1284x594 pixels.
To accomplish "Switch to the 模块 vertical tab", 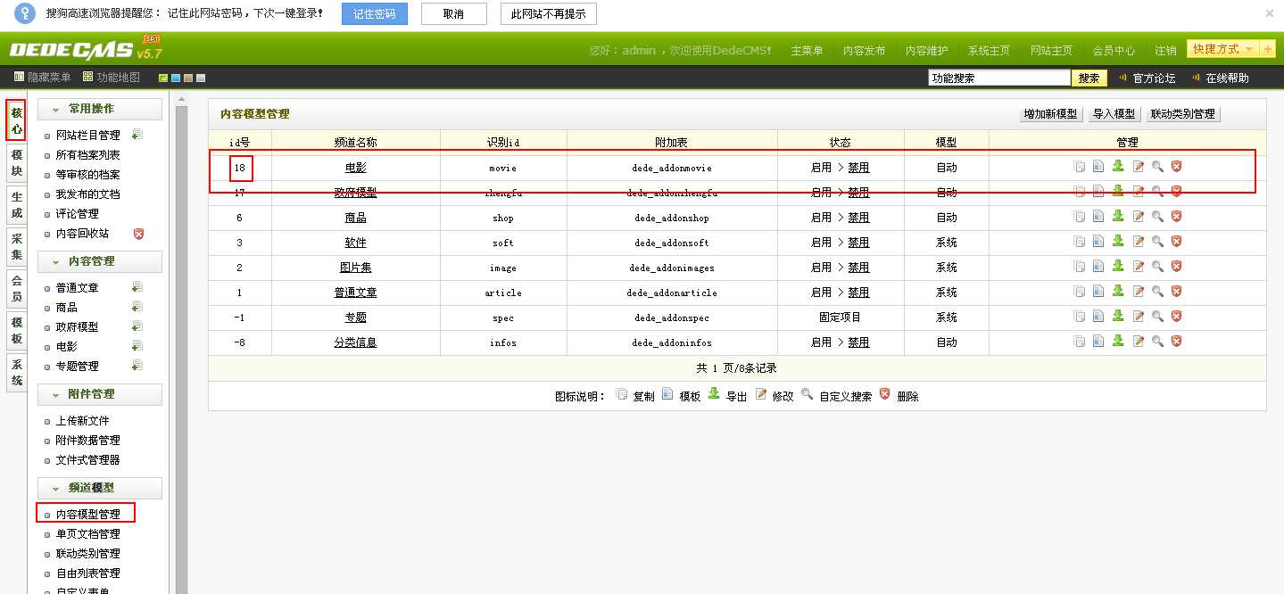I will pos(16,163).
